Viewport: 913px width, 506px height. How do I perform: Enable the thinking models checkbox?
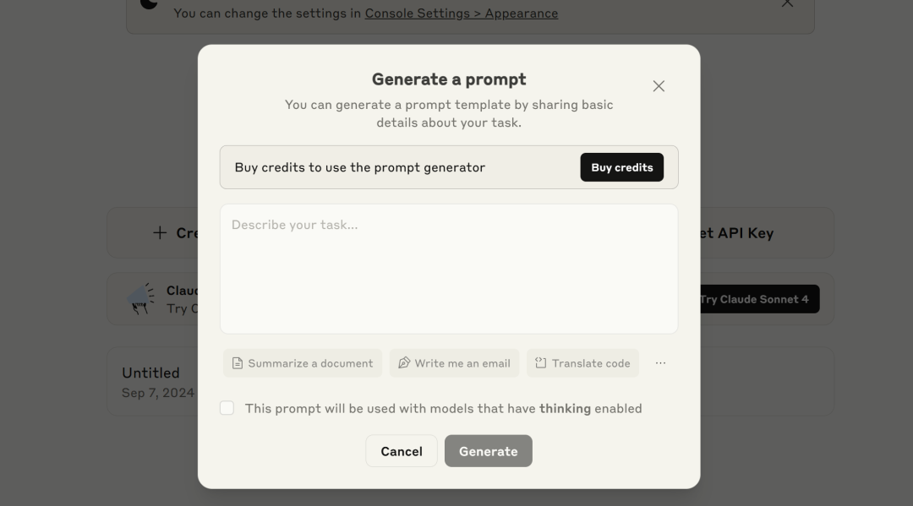pyautogui.click(x=227, y=408)
